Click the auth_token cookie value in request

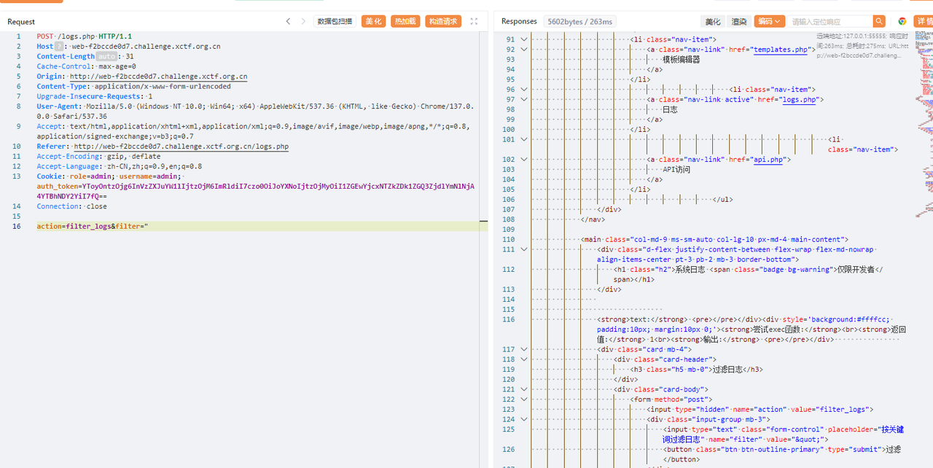[x=256, y=191]
